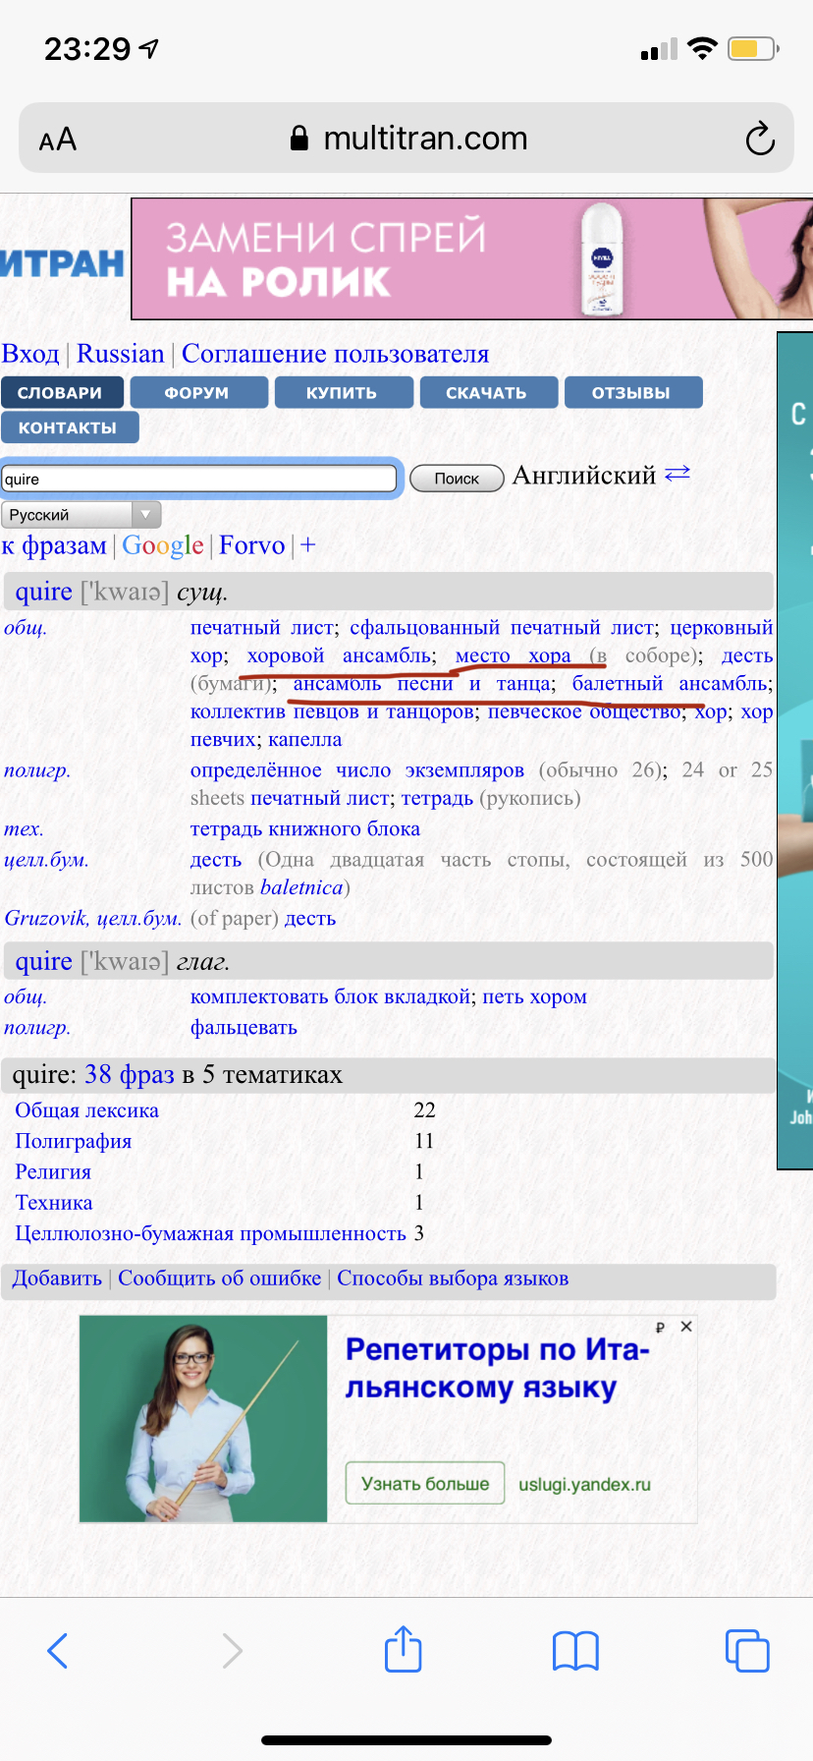
Task: Open the Safari share sheet icon
Action: (404, 1649)
